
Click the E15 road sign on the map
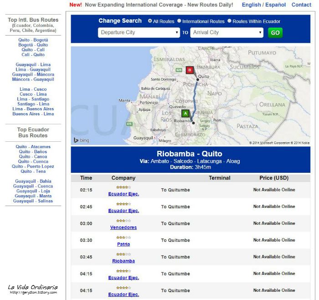(x=129, y=124)
